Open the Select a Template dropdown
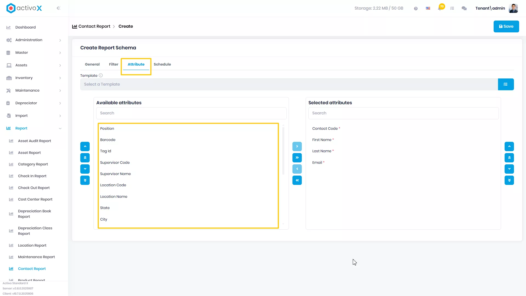The image size is (526, 296). 289,84
